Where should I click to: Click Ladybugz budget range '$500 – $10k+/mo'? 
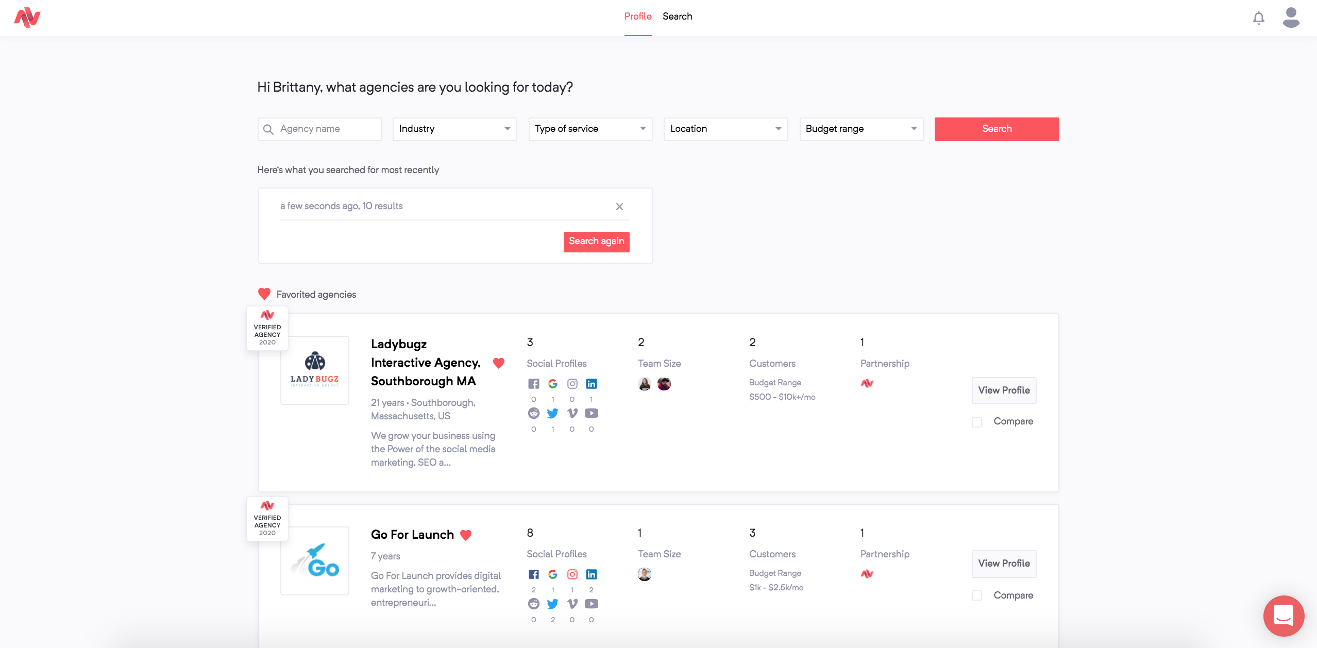click(x=782, y=397)
